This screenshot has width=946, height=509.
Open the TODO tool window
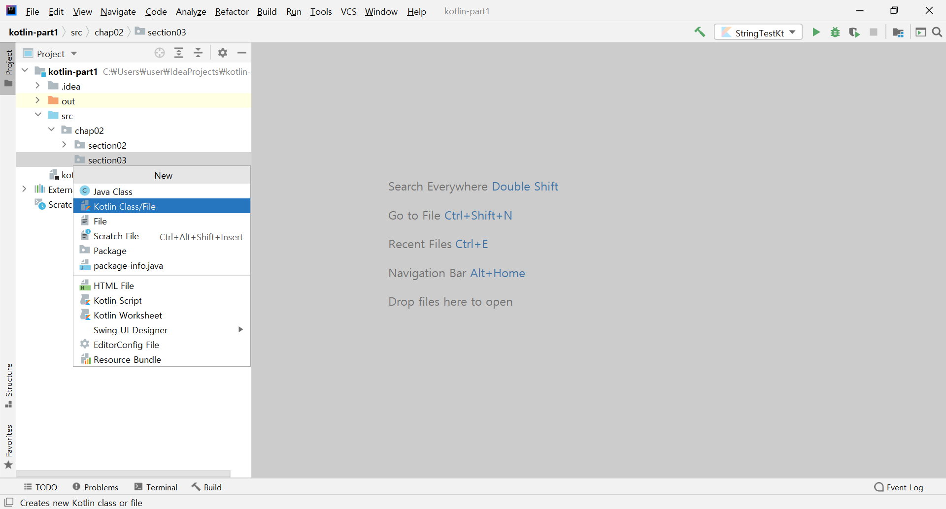(40, 487)
